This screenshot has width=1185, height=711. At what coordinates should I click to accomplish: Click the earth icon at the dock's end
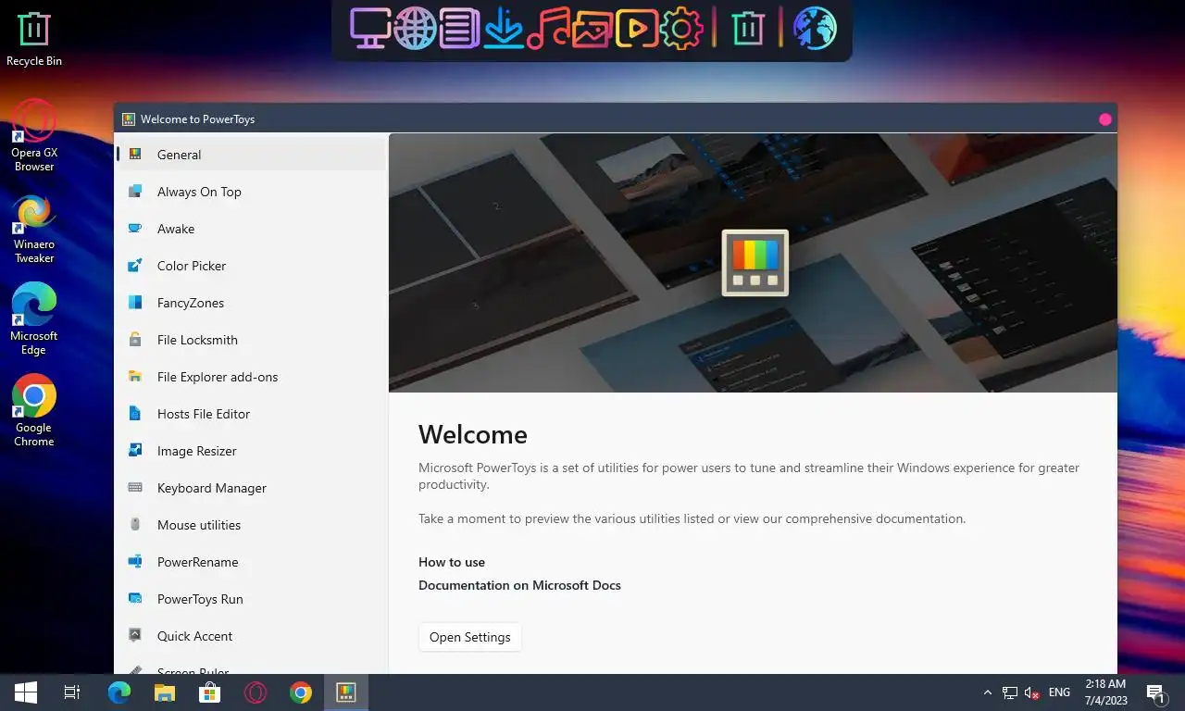(815, 29)
